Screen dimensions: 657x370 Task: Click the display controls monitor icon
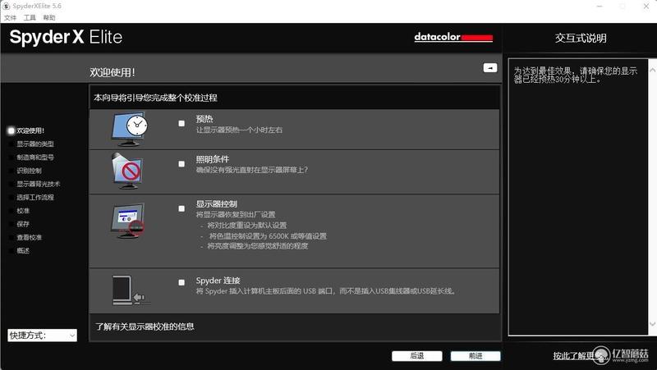coord(128,221)
